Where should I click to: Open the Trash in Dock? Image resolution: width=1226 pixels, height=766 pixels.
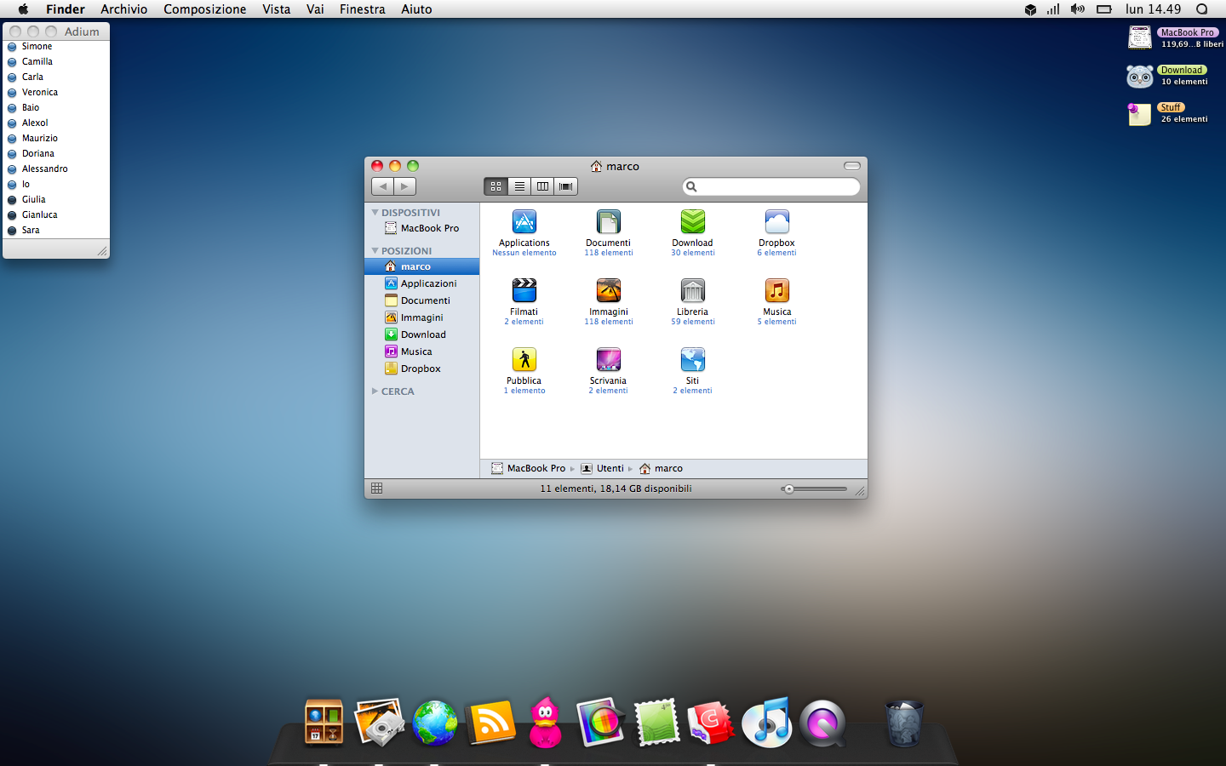903,723
